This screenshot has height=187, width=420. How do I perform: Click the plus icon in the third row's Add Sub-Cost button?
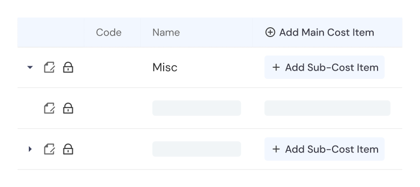coord(276,149)
